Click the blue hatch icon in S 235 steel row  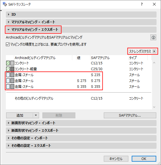(8, 75)
